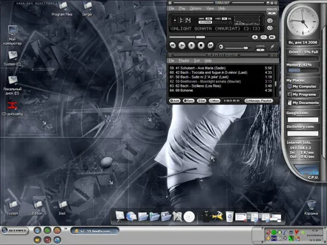Screen dimensions: 327x245
Task: Mute Winamp with the speaker icon
Action: click(221, 47)
